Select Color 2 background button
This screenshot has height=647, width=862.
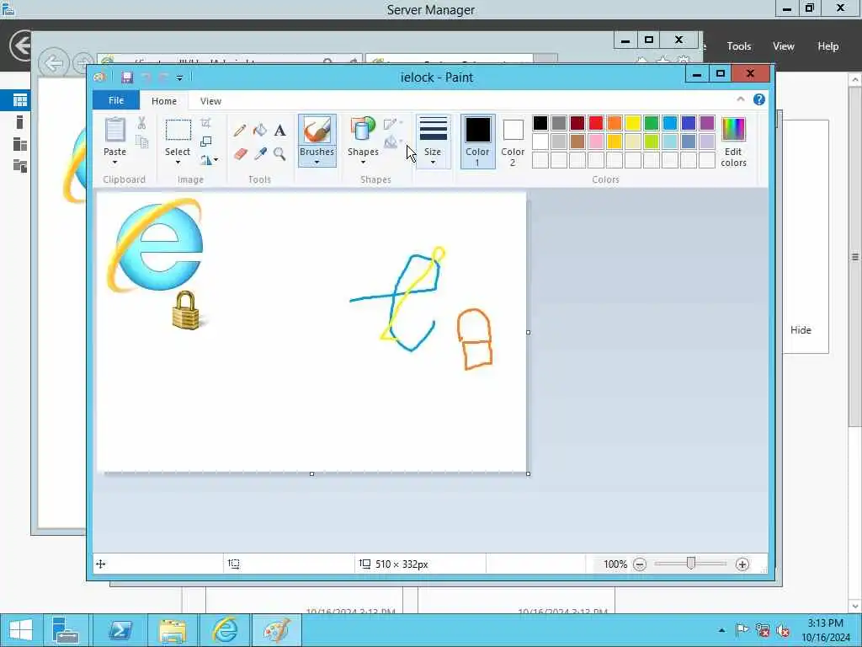tap(513, 142)
